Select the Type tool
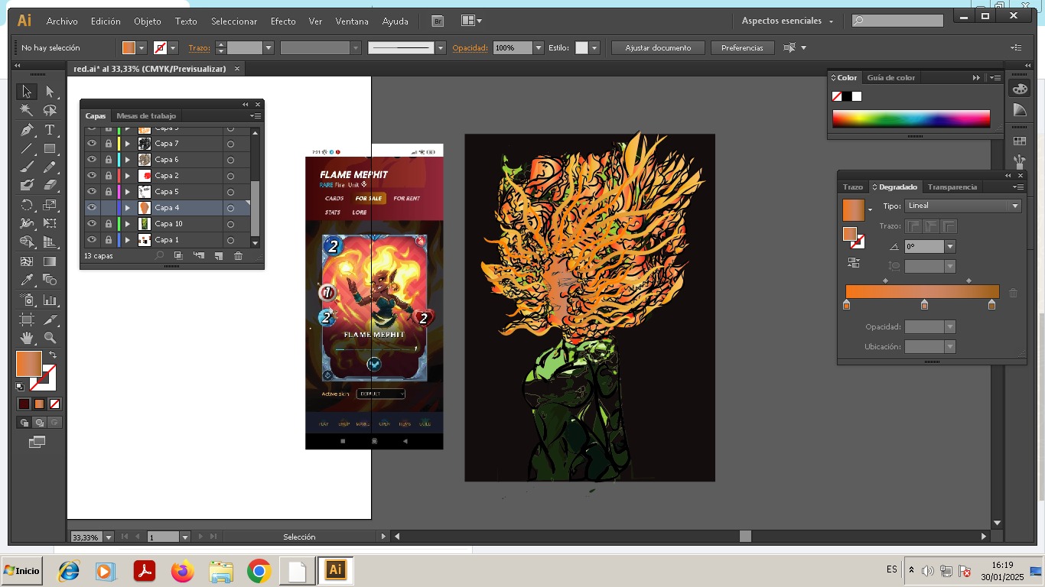1045x587 pixels. 50,129
